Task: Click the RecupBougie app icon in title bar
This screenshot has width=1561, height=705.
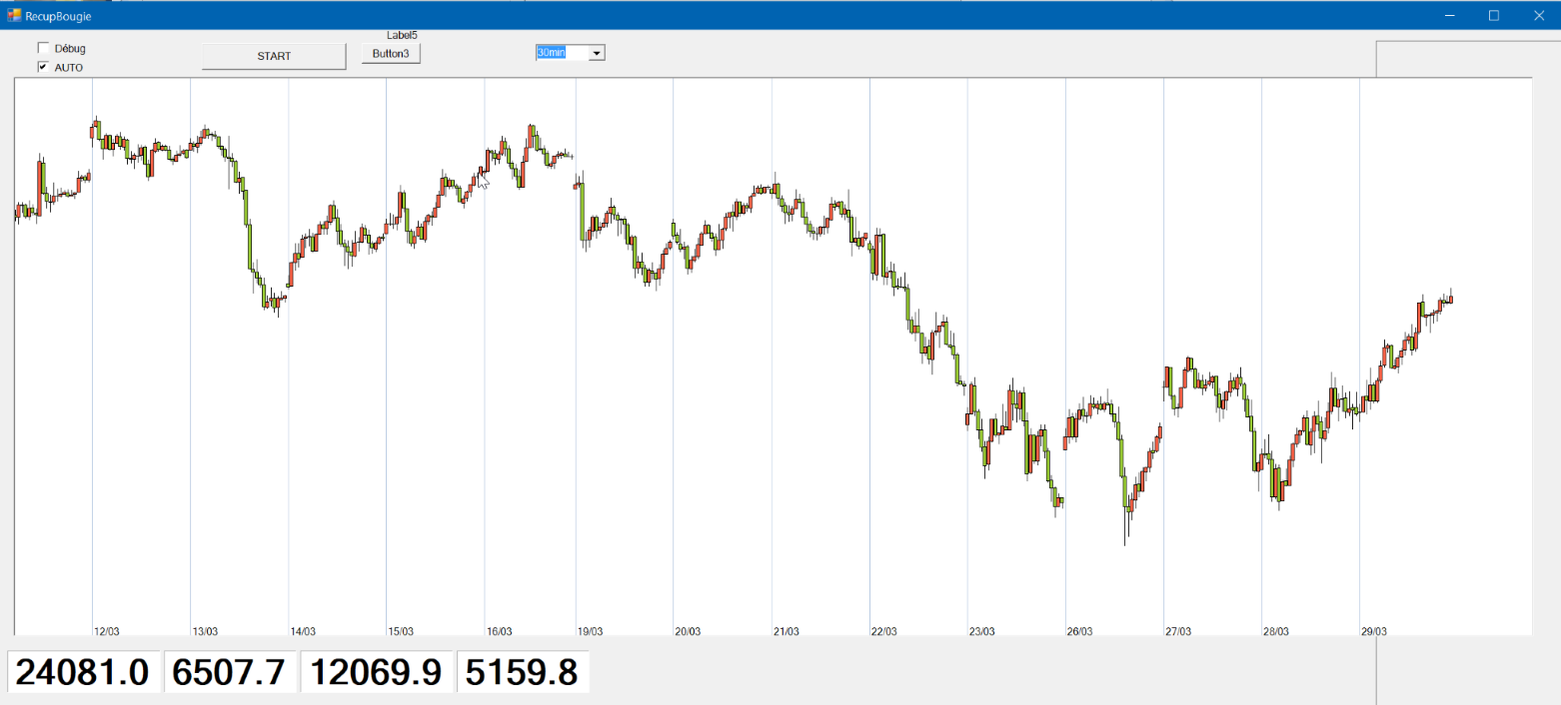Action: click(x=14, y=15)
